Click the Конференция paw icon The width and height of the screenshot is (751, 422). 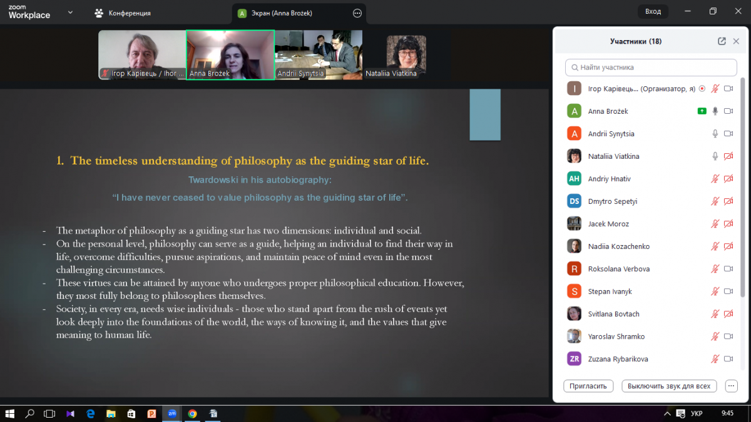(99, 13)
